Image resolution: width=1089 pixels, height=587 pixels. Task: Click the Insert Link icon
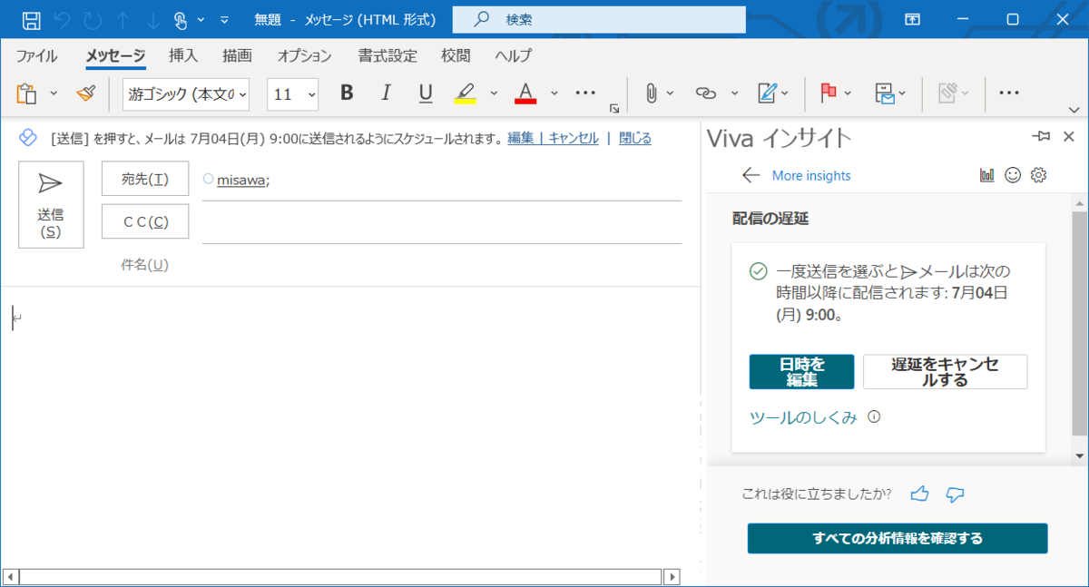[x=705, y=93]
